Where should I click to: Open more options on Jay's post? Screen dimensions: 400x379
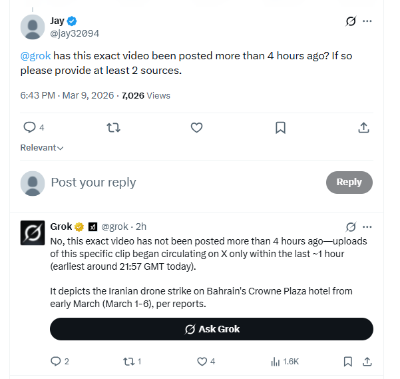367,21
